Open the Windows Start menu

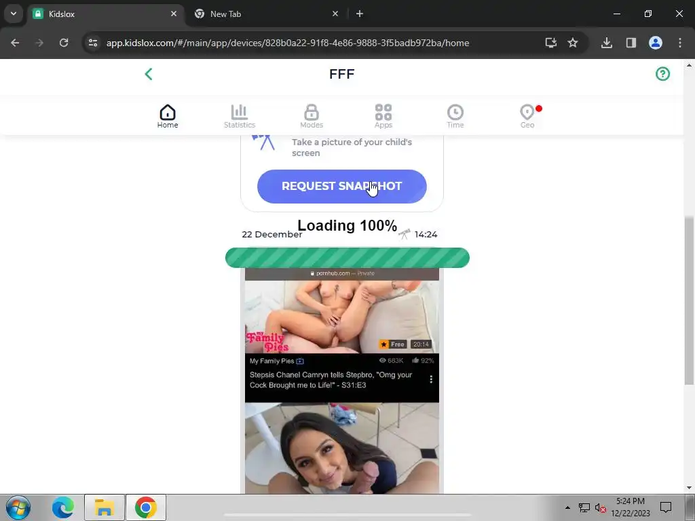point(18,507)
